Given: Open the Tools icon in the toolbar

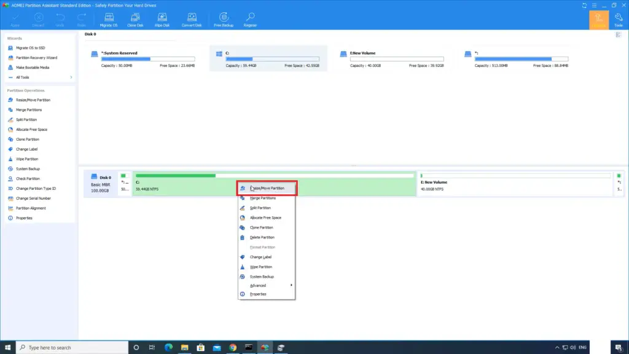Looking at the screenshot, I should [x=619, y=20].
